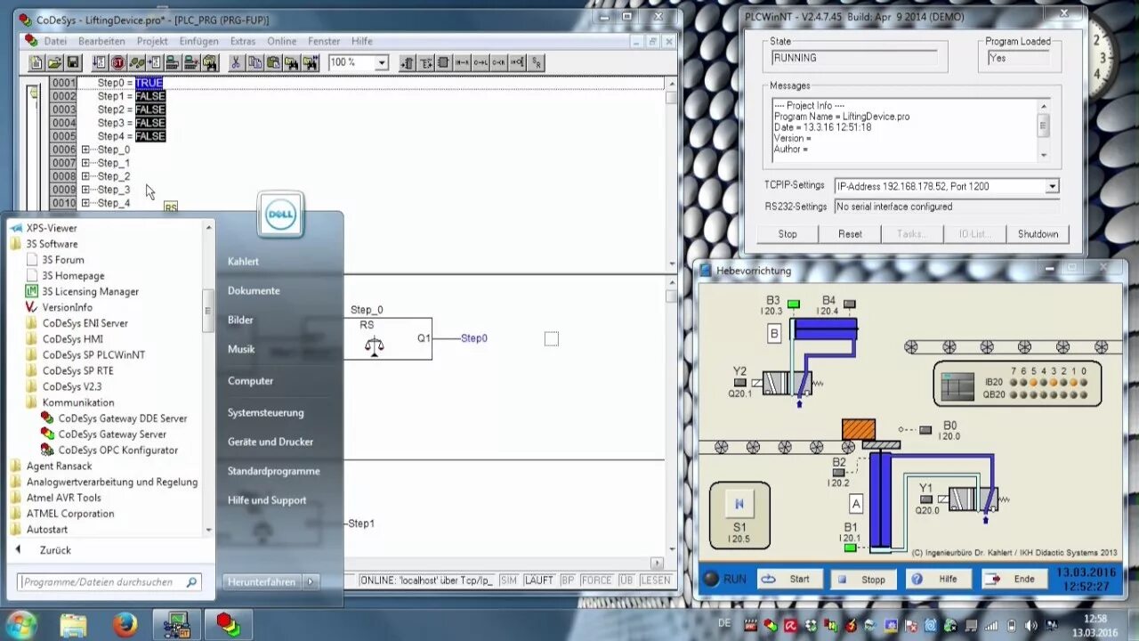Click the New file toolbar icon in CoDeSys
This screenshot has height=641, width=1139.
(36, 62)
